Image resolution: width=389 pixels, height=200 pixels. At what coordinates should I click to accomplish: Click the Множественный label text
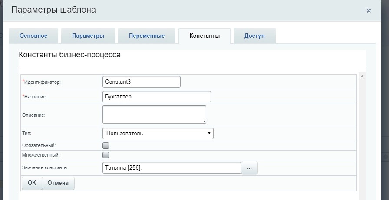point(41,155)
